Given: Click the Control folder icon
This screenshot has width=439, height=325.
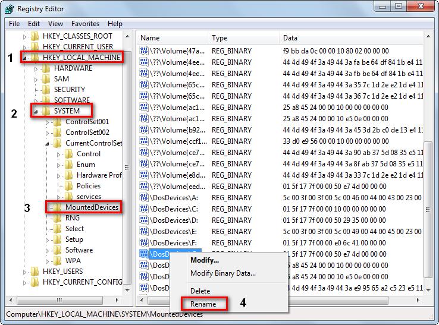Looking at the screenshot, I should (68, 154).
